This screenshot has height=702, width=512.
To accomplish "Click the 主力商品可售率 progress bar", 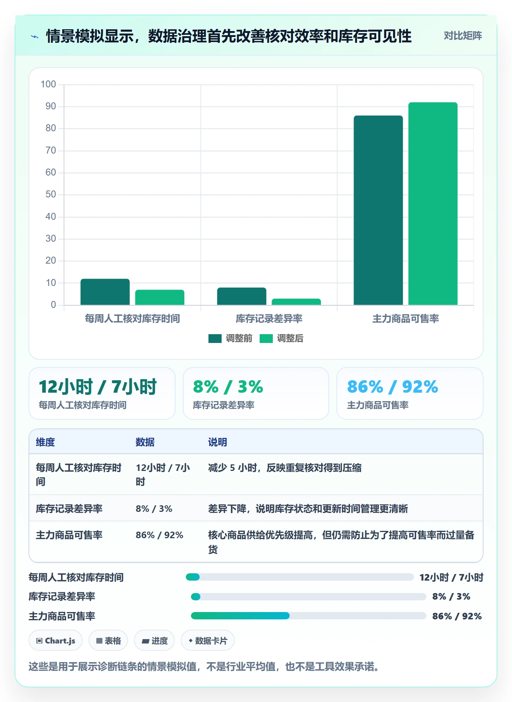I will click(x=309, y=616).
